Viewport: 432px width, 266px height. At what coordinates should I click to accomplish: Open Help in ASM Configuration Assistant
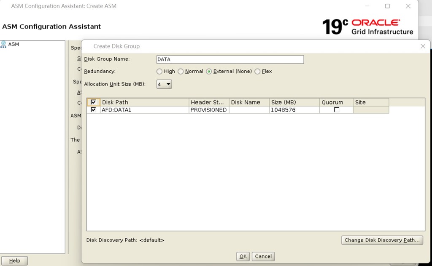tap(15, 261)
